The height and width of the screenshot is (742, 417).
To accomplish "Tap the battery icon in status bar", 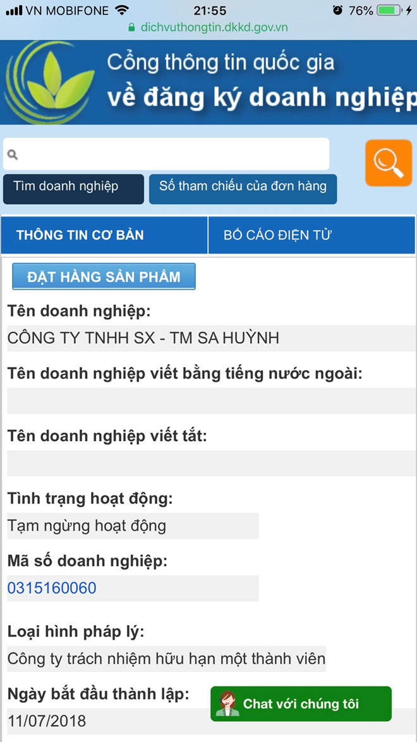I will coord(390,10).
